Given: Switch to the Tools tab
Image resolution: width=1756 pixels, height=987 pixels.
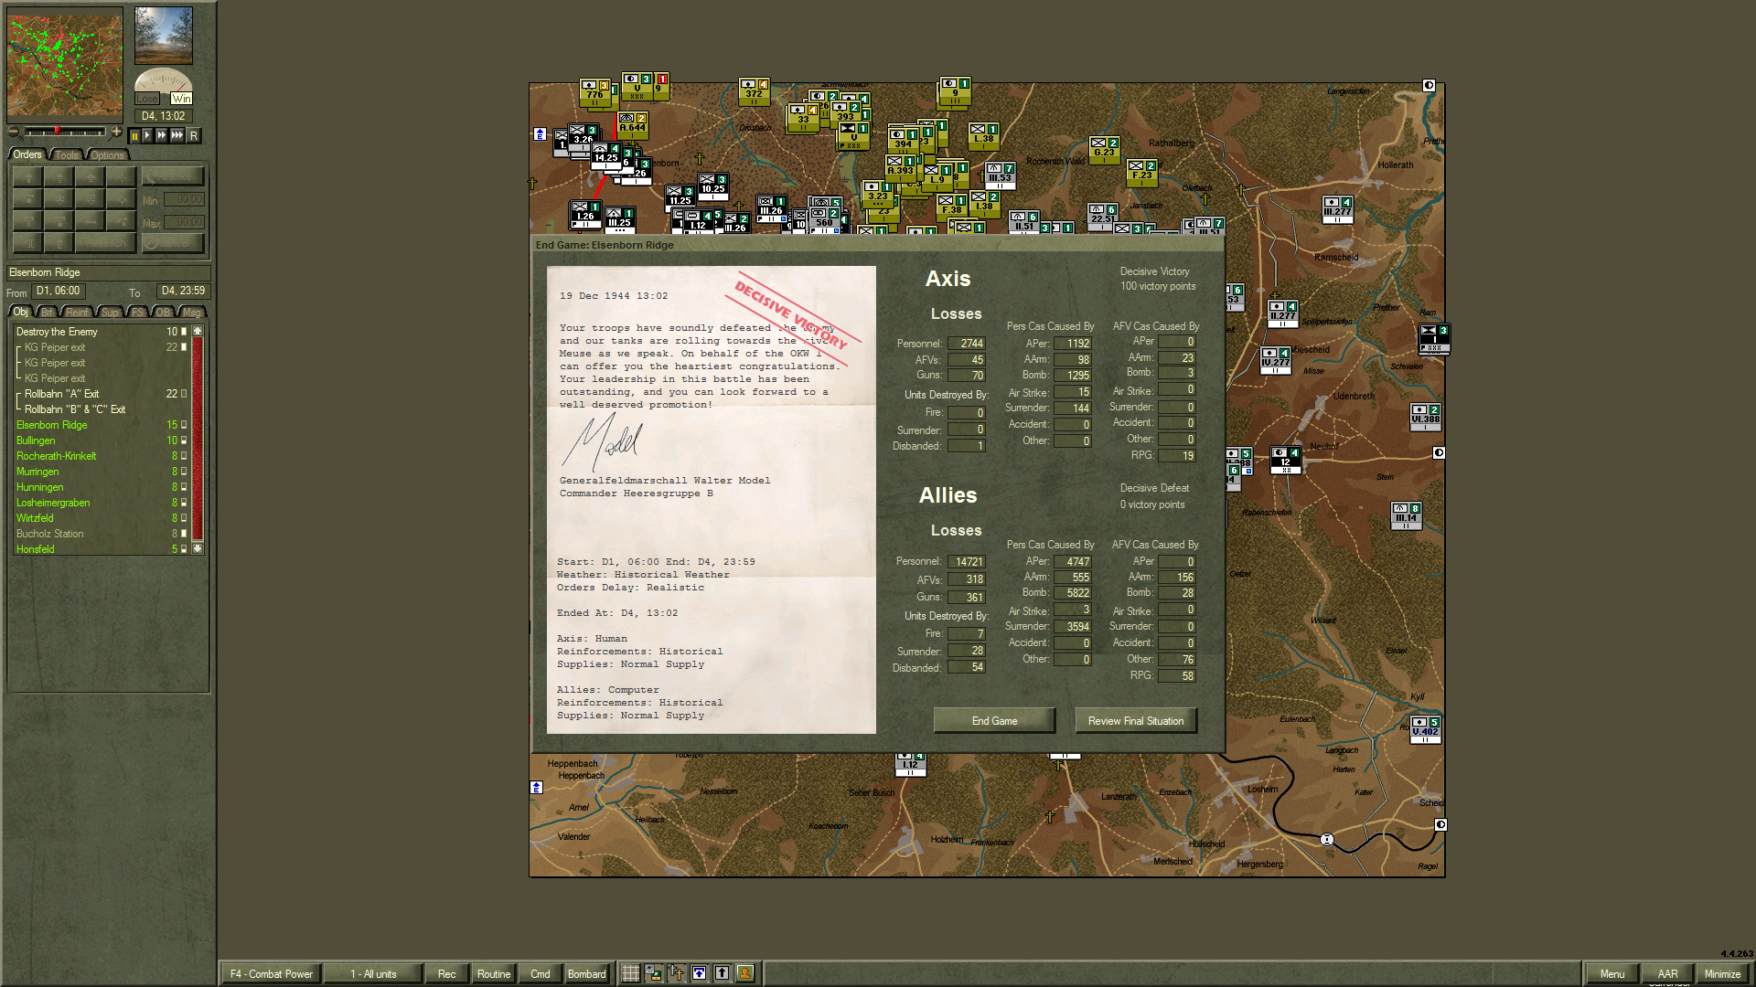Looking at the screenshot, I should 68,155.
